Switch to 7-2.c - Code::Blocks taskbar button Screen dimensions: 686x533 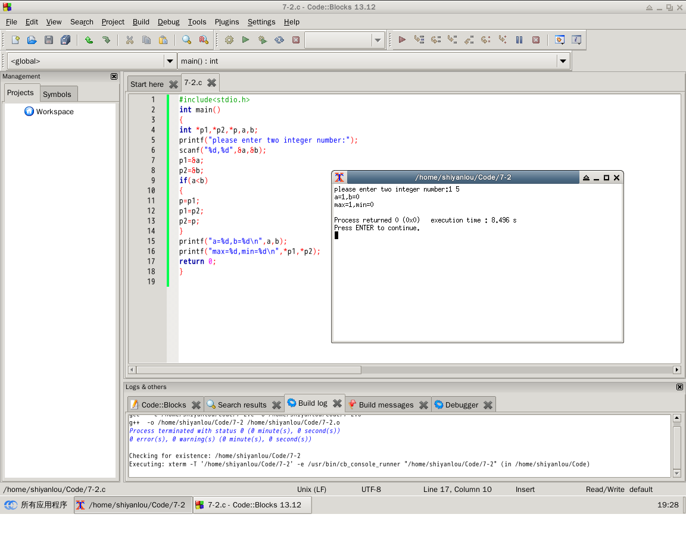click(252, 505)
